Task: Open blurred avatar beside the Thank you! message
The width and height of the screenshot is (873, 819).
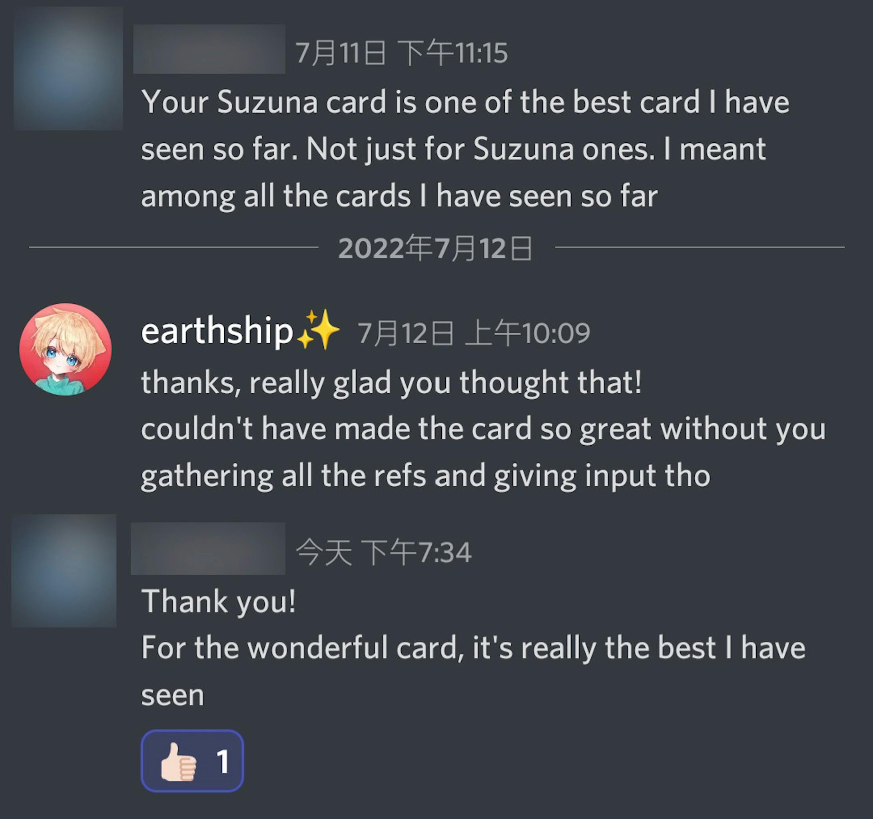Action: click(x=64, y=570)
